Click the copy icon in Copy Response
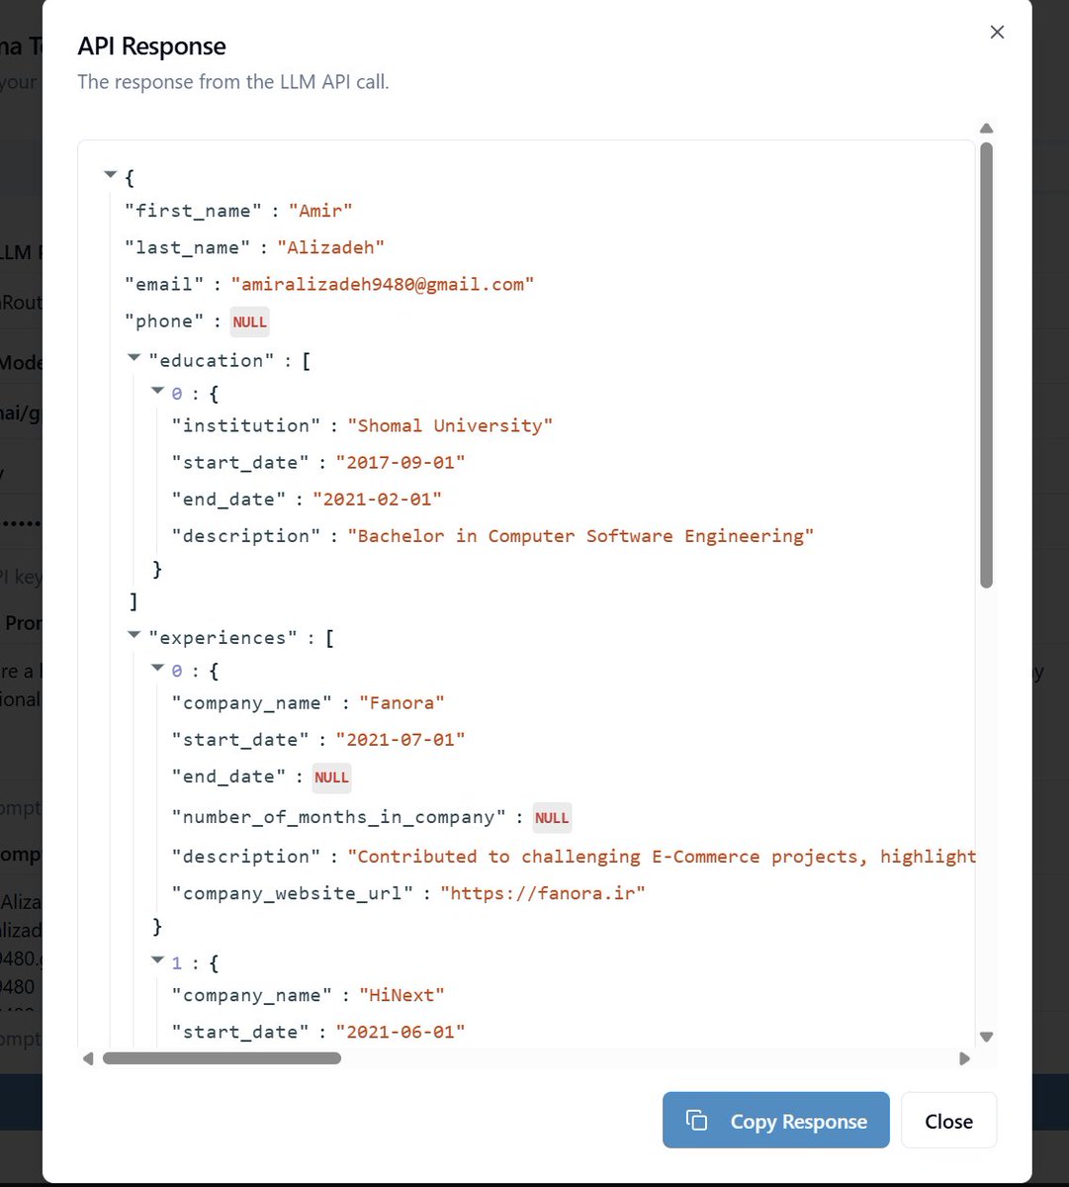This screenshot has width=1069, height=1187. tap(697, 1121)
